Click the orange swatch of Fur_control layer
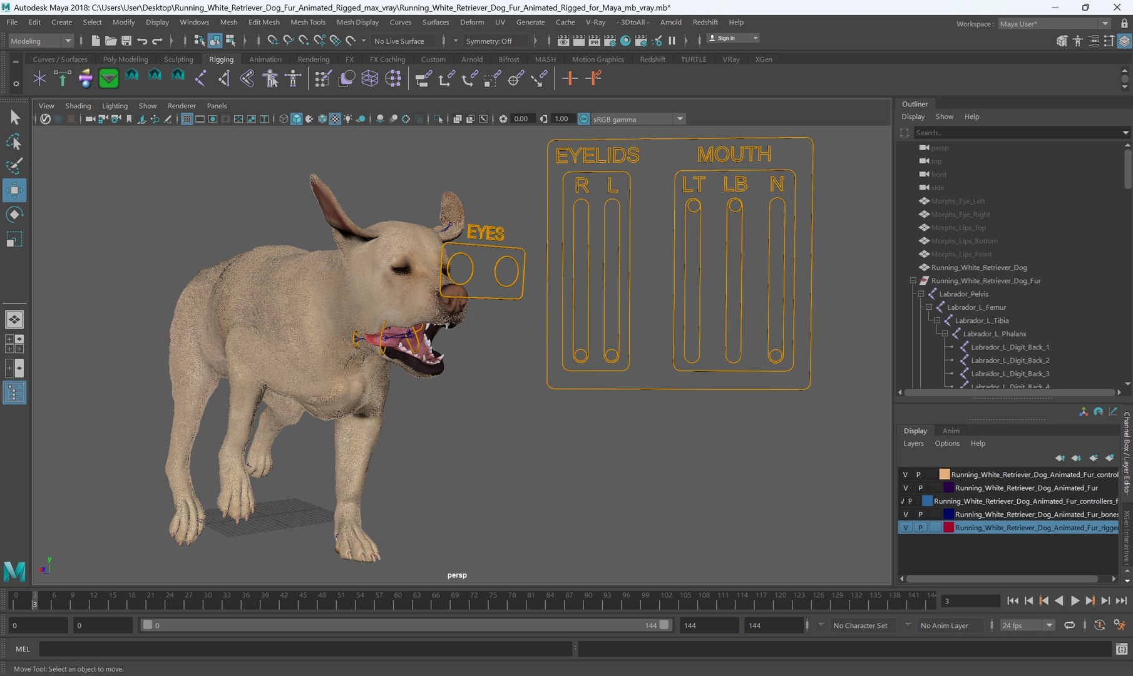This screenshot has height=676, width=1133. point(944,474)
